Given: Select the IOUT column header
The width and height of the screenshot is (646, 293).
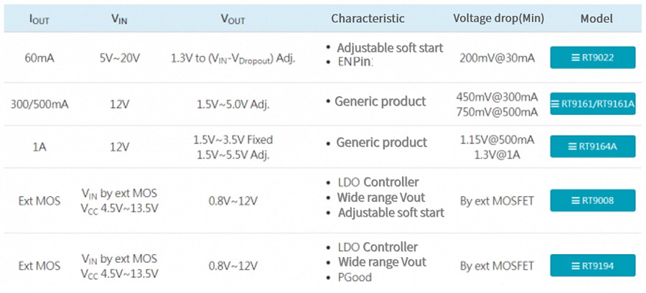Looking at the screenshot, I should pos(39,19).
